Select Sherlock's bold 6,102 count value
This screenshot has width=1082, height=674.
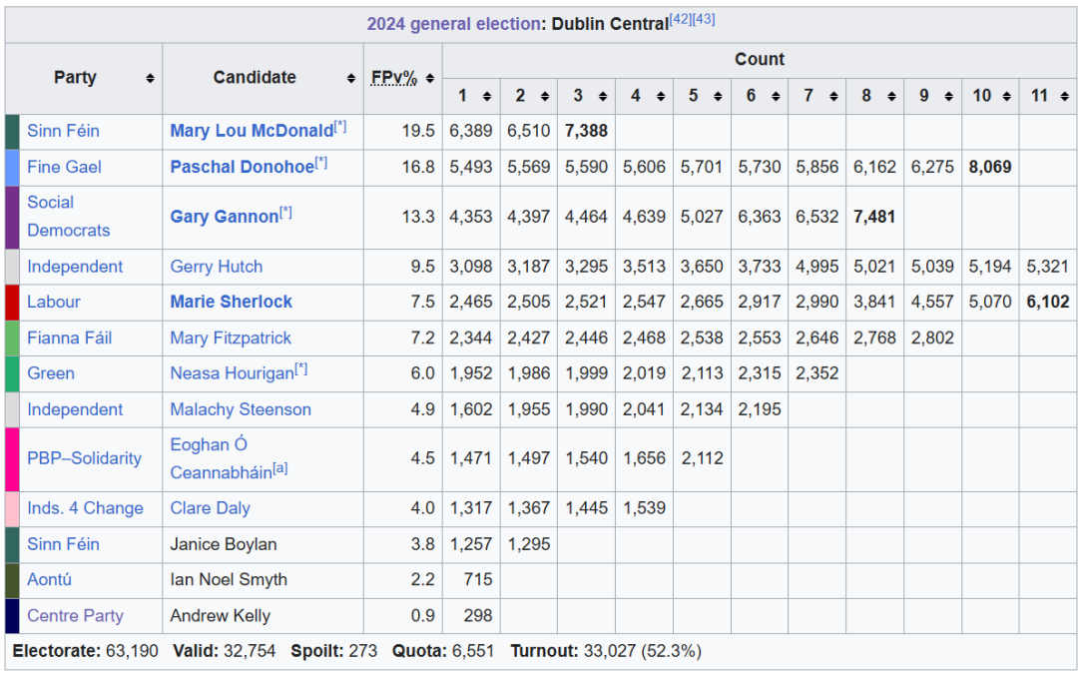click(x=1048, y=302)
